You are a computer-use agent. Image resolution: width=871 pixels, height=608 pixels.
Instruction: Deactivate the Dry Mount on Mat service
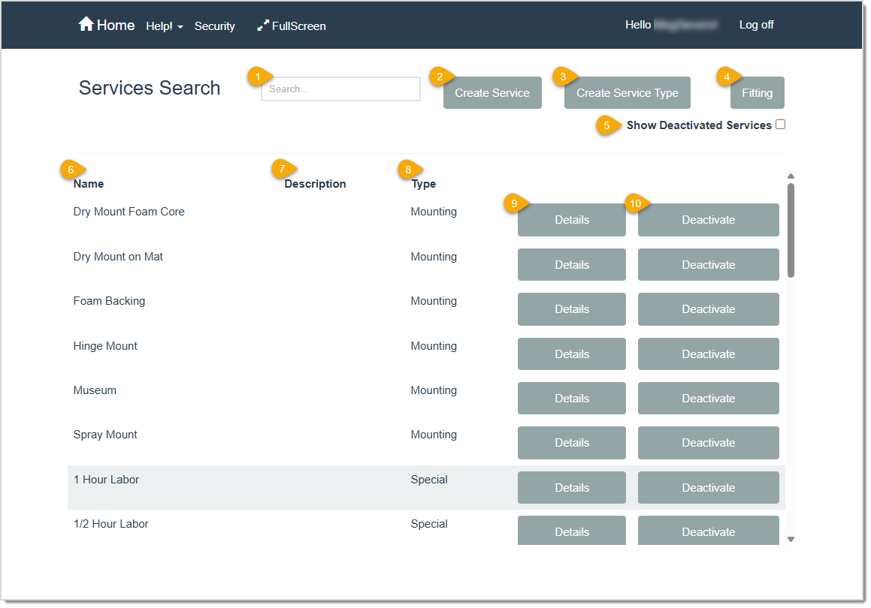(708, 264)
